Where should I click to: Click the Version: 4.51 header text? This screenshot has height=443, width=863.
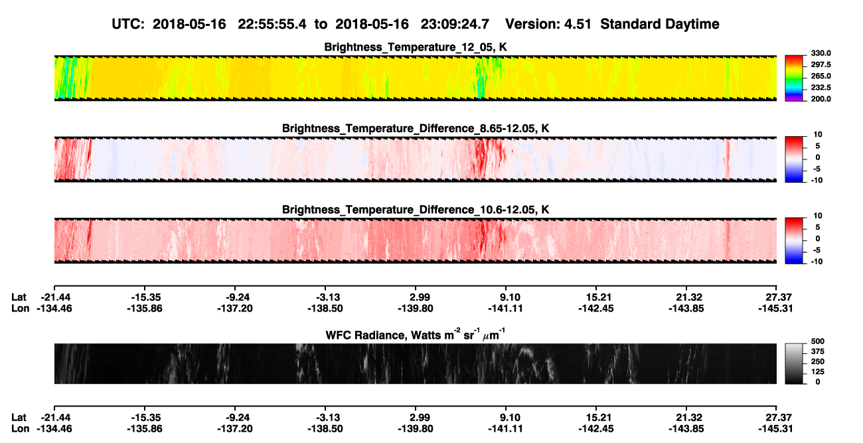548,24
